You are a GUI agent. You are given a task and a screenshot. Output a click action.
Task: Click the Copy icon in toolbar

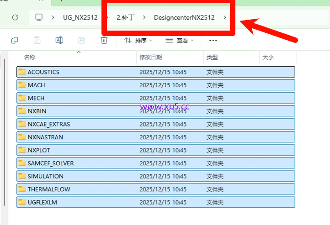coord(15,40)
